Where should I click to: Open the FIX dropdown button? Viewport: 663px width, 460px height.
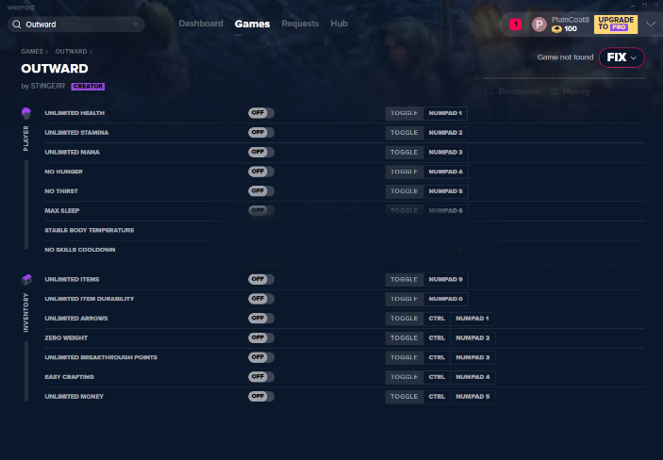(x=622, y=57)
